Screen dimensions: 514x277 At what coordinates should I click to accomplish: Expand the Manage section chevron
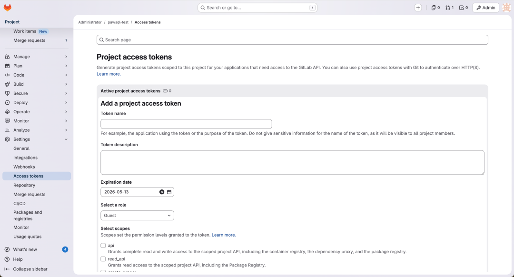(66, 57)
